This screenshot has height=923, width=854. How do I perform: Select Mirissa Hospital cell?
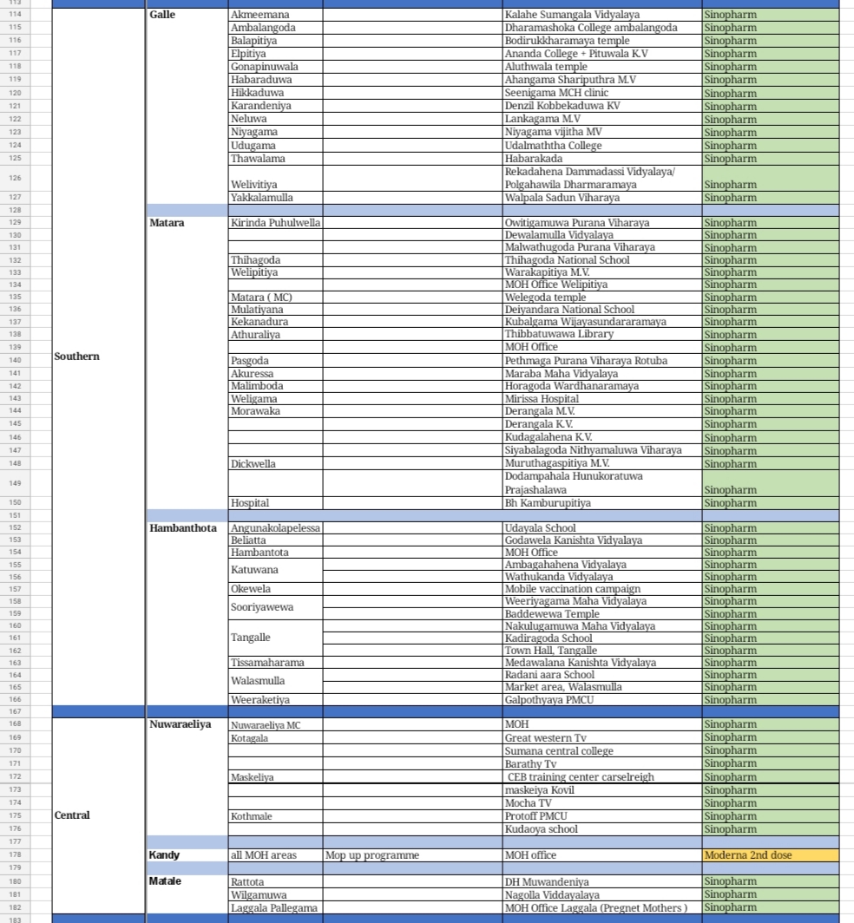[602, 398]
